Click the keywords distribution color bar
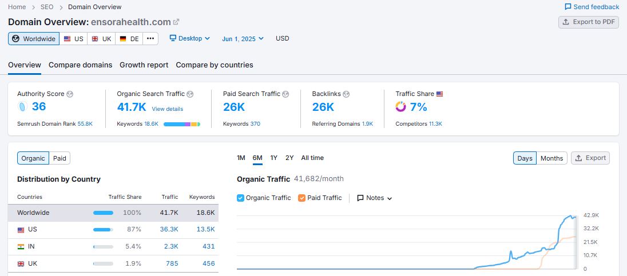Image resolution: width=627 pixels, height=276 pixels. pyautogui.click(x=181, y=124)
